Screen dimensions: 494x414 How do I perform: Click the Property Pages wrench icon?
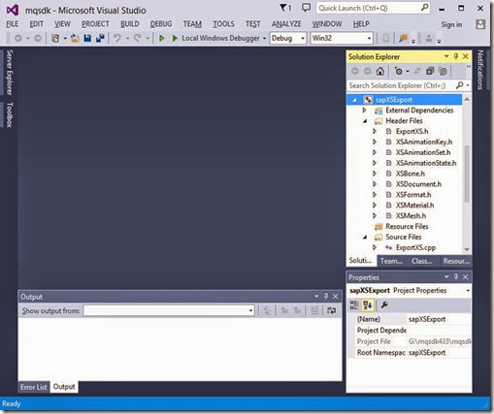pos(384,304)
